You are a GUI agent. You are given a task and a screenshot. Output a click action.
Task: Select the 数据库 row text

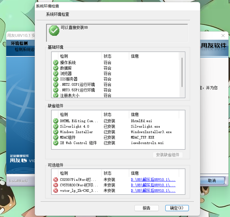pos(66,68)
